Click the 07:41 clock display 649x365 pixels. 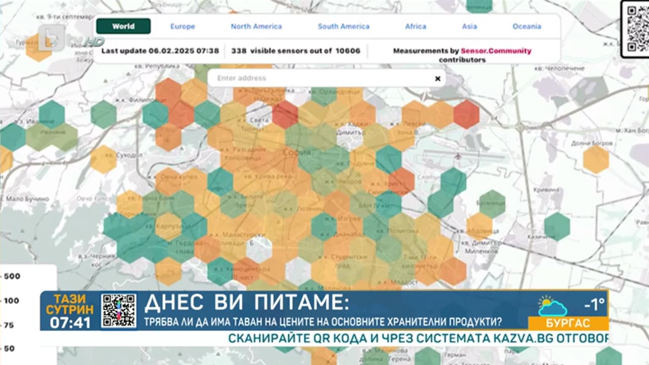(x=70, y=322)
